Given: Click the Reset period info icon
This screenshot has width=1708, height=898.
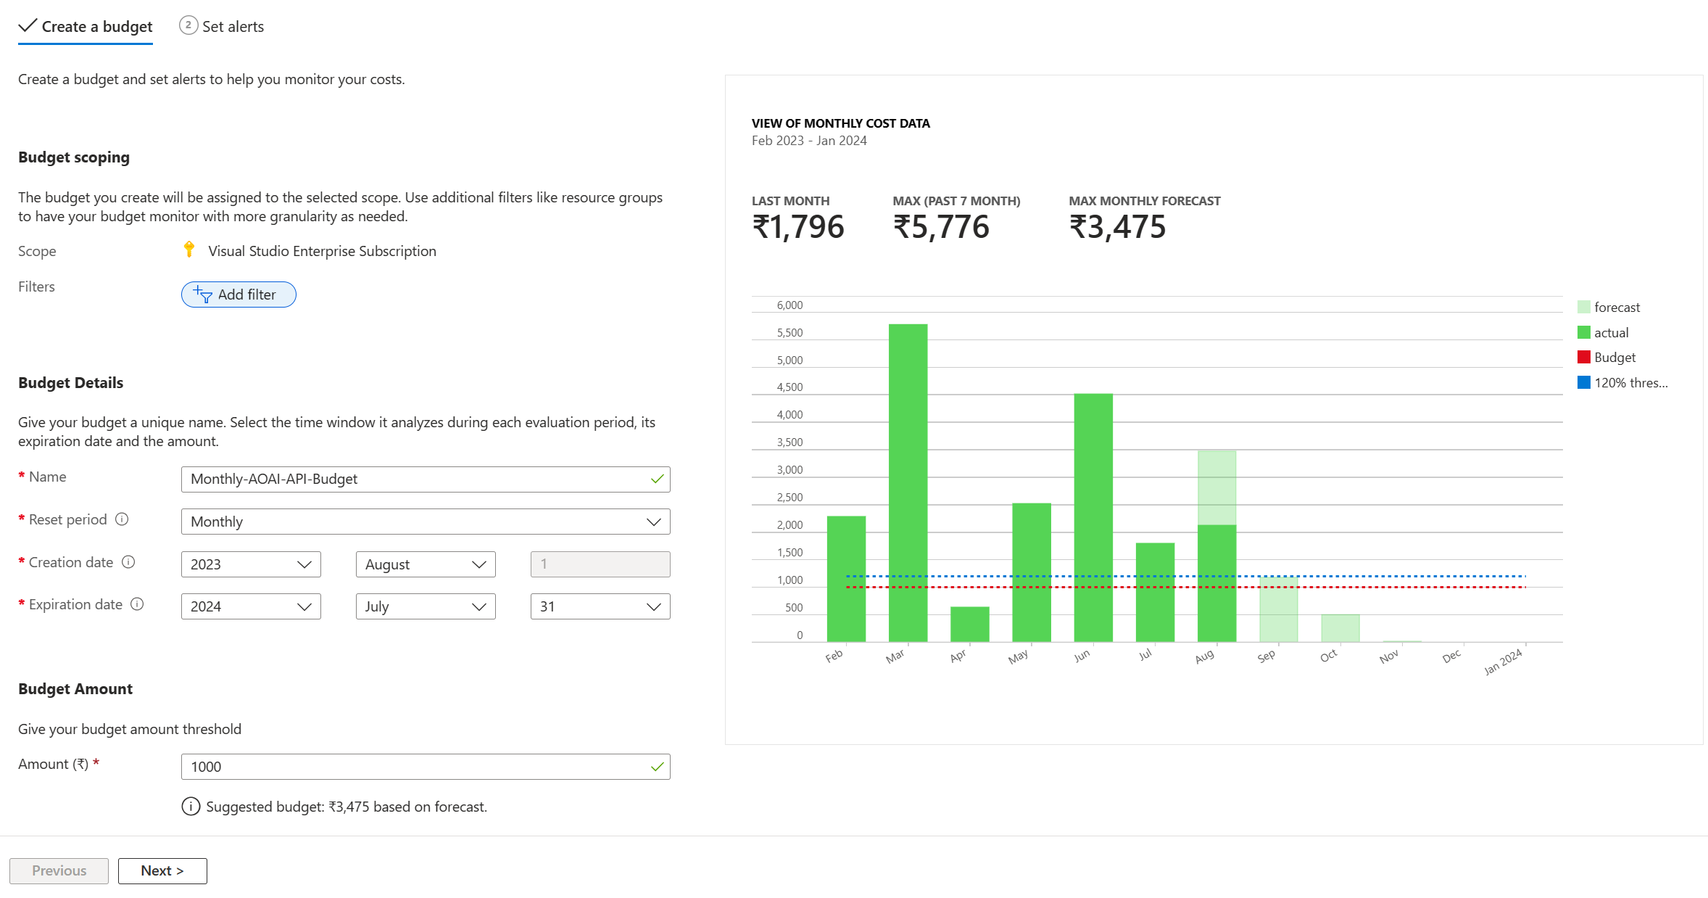Looking at the screenshot, I should (x=122, y=519).
